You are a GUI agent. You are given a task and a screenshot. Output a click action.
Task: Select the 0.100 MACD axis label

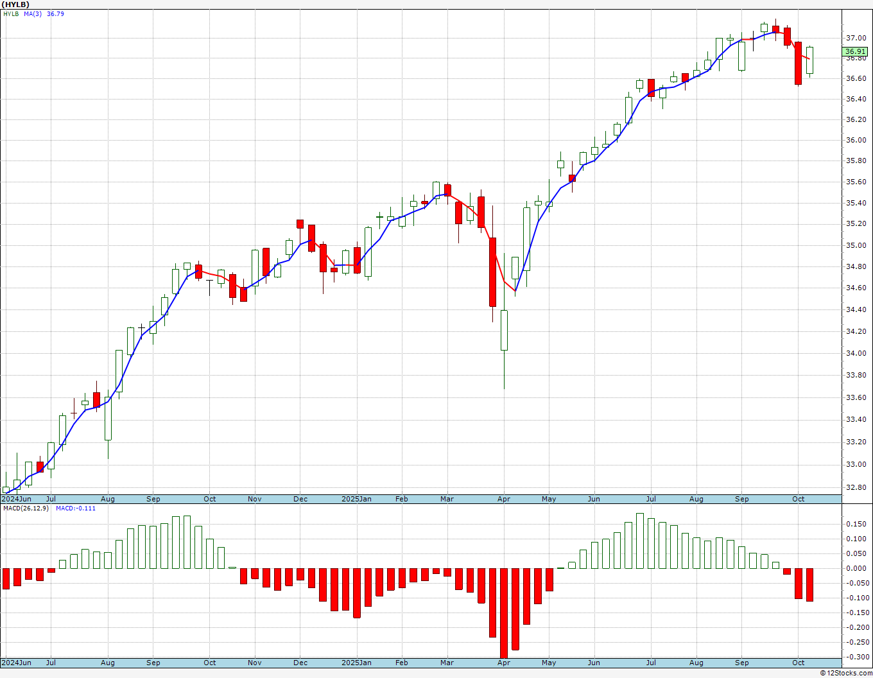point(855,539)
